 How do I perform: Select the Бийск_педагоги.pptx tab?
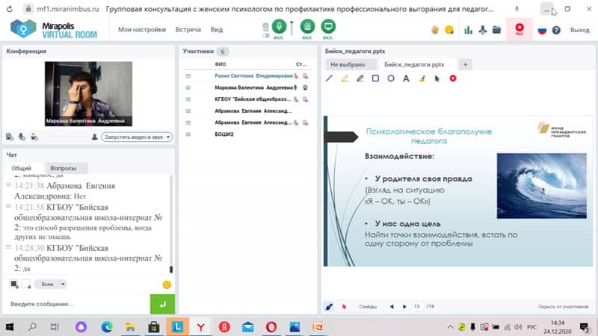[414, 65]
